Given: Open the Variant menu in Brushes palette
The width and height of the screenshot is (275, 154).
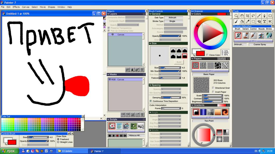Looking at the screenshot, I should point(245,29).
